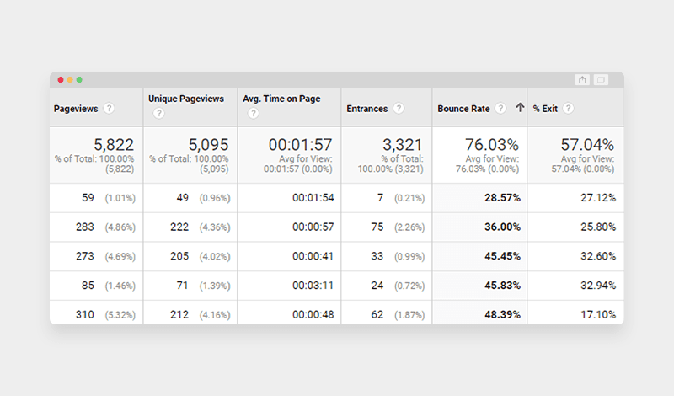The width and height of the screenshot is (674, 396).
Task: Click the share icon in the title bar
Action: (x=582, y=79)
